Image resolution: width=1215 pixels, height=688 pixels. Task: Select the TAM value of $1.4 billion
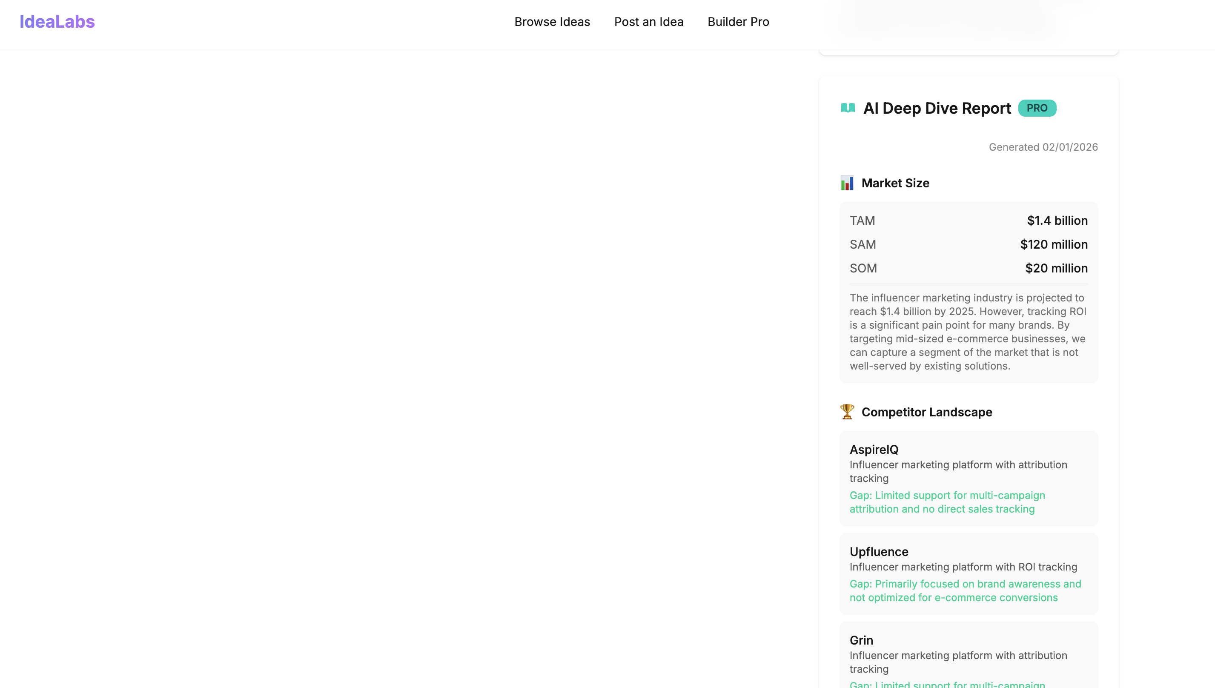pos(1057,220)
